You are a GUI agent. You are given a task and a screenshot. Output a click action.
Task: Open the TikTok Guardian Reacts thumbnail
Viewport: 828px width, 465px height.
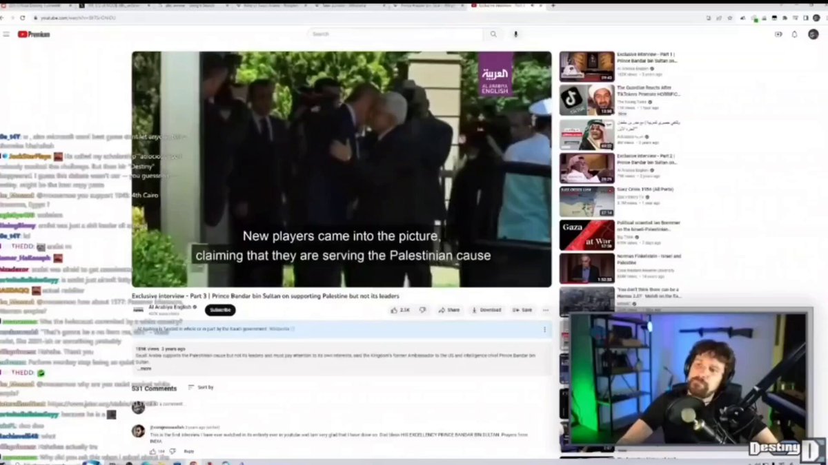pos(586,99)
